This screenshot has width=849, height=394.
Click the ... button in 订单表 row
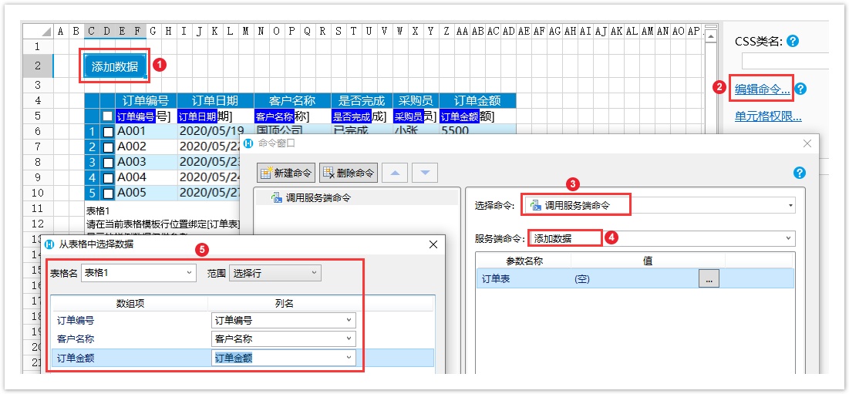coord(709,278)
